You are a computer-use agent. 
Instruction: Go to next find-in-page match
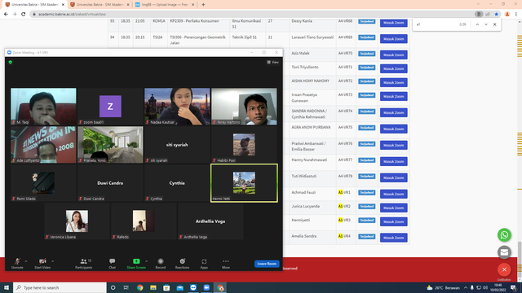click(486, 24)
